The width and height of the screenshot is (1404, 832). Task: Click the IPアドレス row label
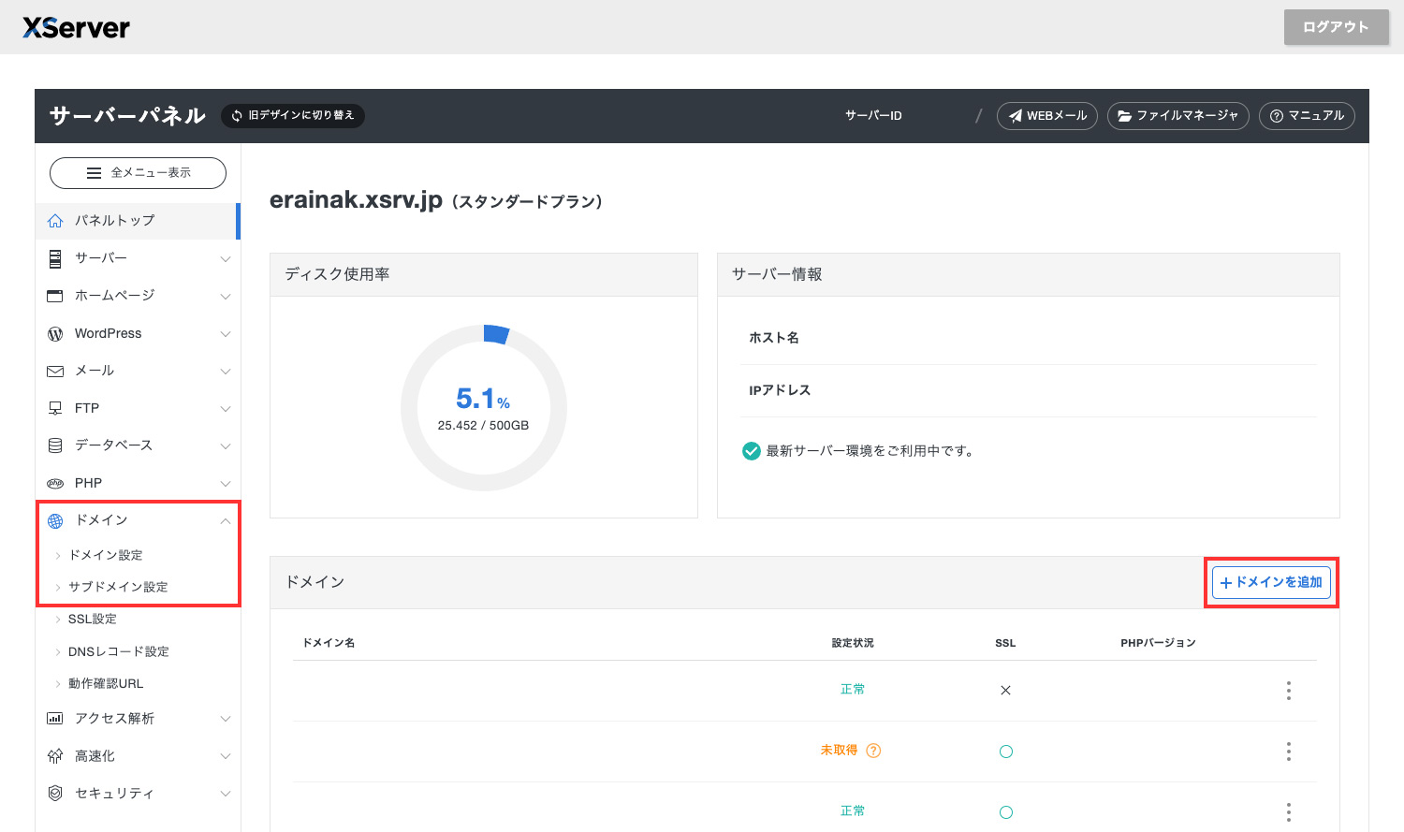coord(780,390)
